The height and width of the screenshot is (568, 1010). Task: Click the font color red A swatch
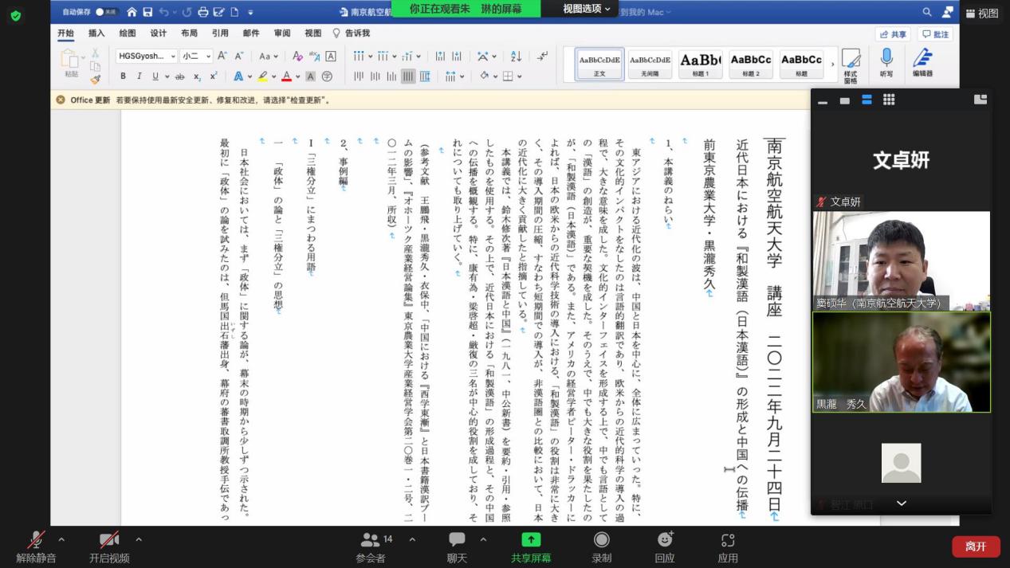coord(286,76)
